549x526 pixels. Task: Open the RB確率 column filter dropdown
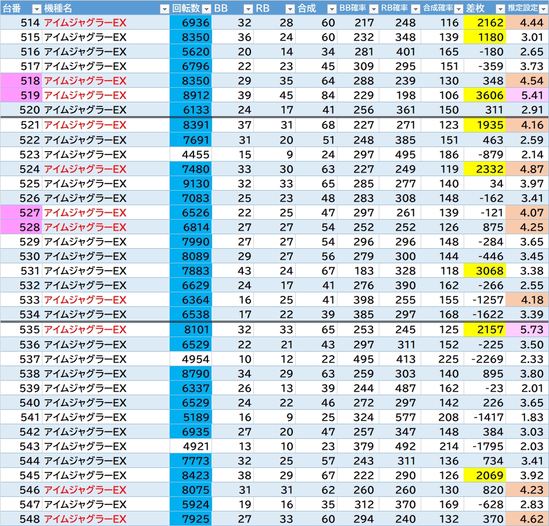(x=415, y=9)
